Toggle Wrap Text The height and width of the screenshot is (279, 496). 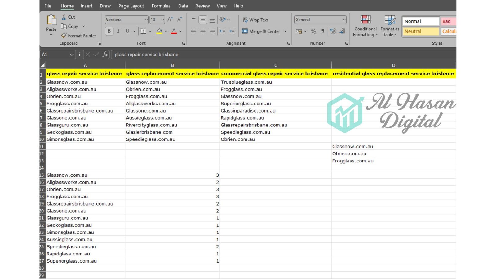pyautogui.click(x=255, y=20)
